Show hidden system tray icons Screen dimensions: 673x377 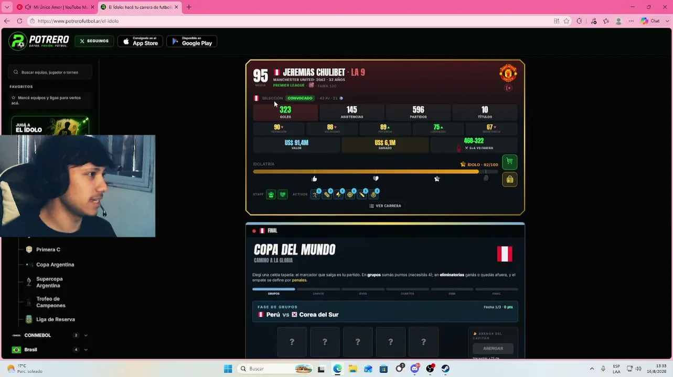[592, 369]
